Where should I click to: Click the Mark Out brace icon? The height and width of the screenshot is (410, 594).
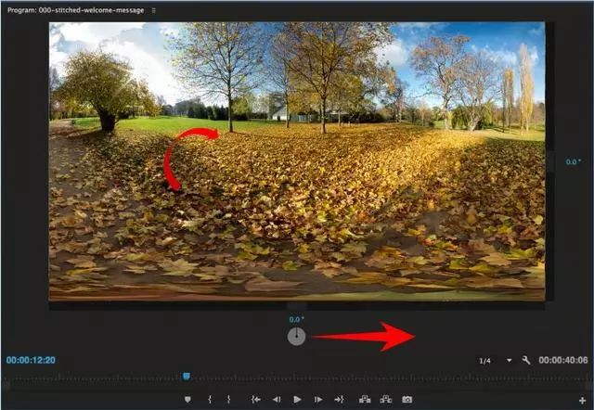228,400
